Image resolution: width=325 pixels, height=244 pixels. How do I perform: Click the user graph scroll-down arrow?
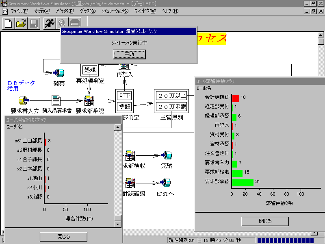pos(118,224)
